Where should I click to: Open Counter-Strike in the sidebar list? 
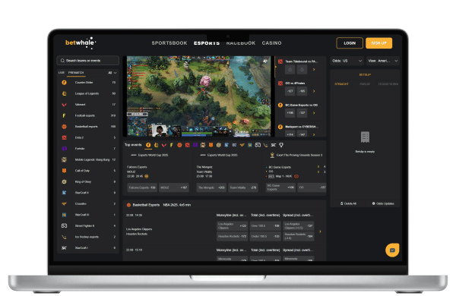[x=88, y=83]
